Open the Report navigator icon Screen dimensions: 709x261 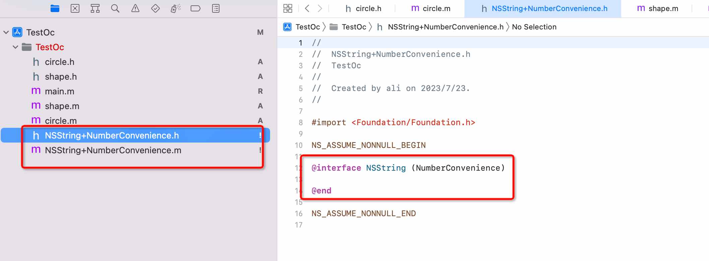[216, 8]
